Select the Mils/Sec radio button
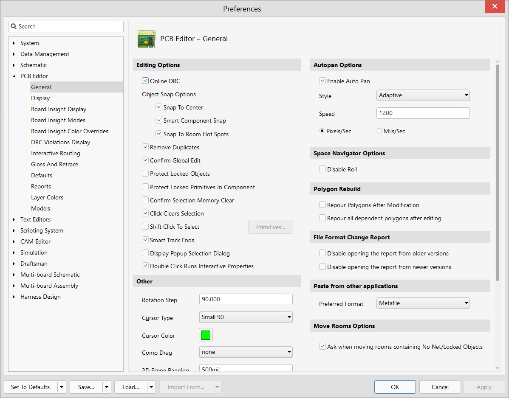The image size is (509, 398). (379, 131)
